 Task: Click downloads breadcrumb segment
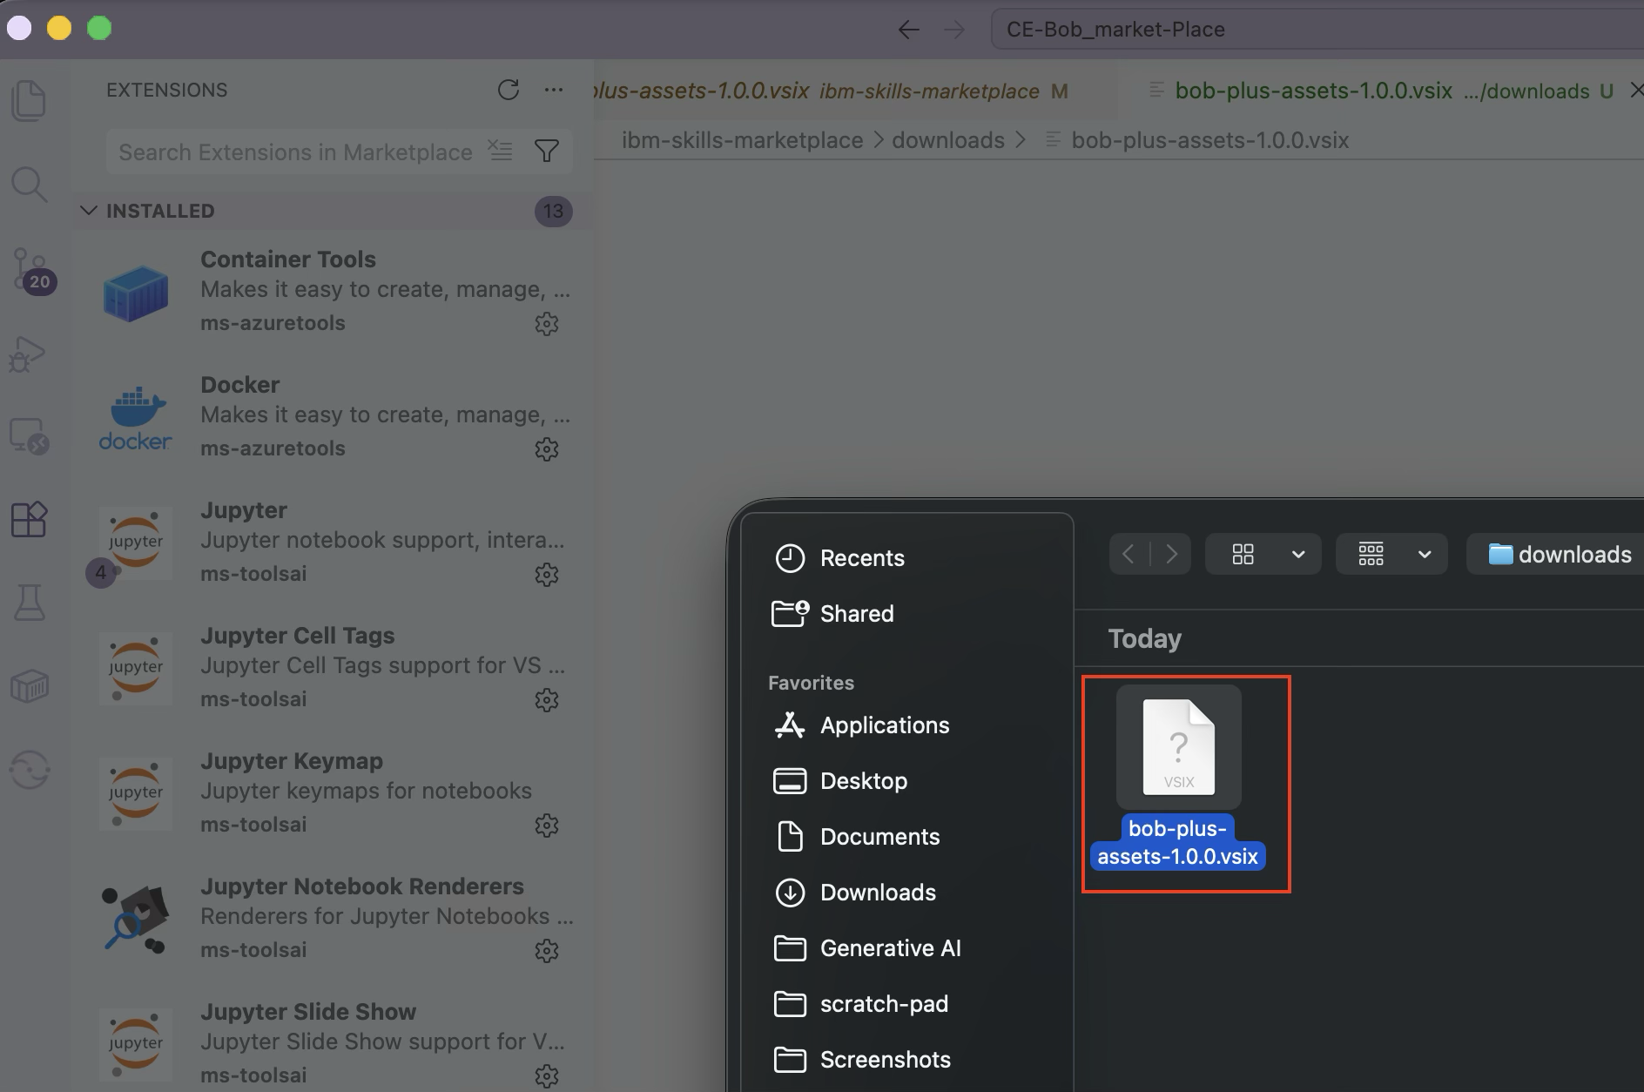pos(948,140)
